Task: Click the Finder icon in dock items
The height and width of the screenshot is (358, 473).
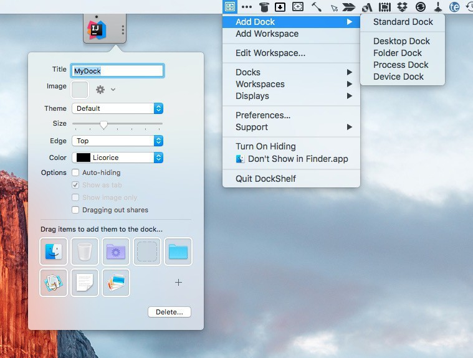Action: coord(54,251)
